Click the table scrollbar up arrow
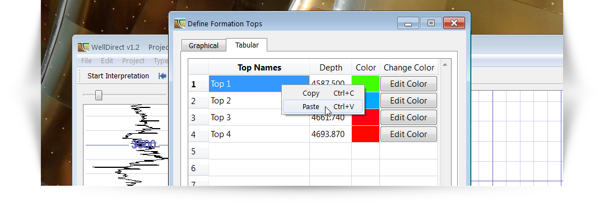The width and height of the screenshot is (604, 207). pyautogui.click(x=444, y=65)
